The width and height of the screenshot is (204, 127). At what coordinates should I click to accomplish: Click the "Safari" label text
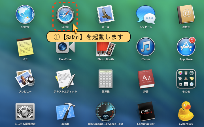coord(65,27)
